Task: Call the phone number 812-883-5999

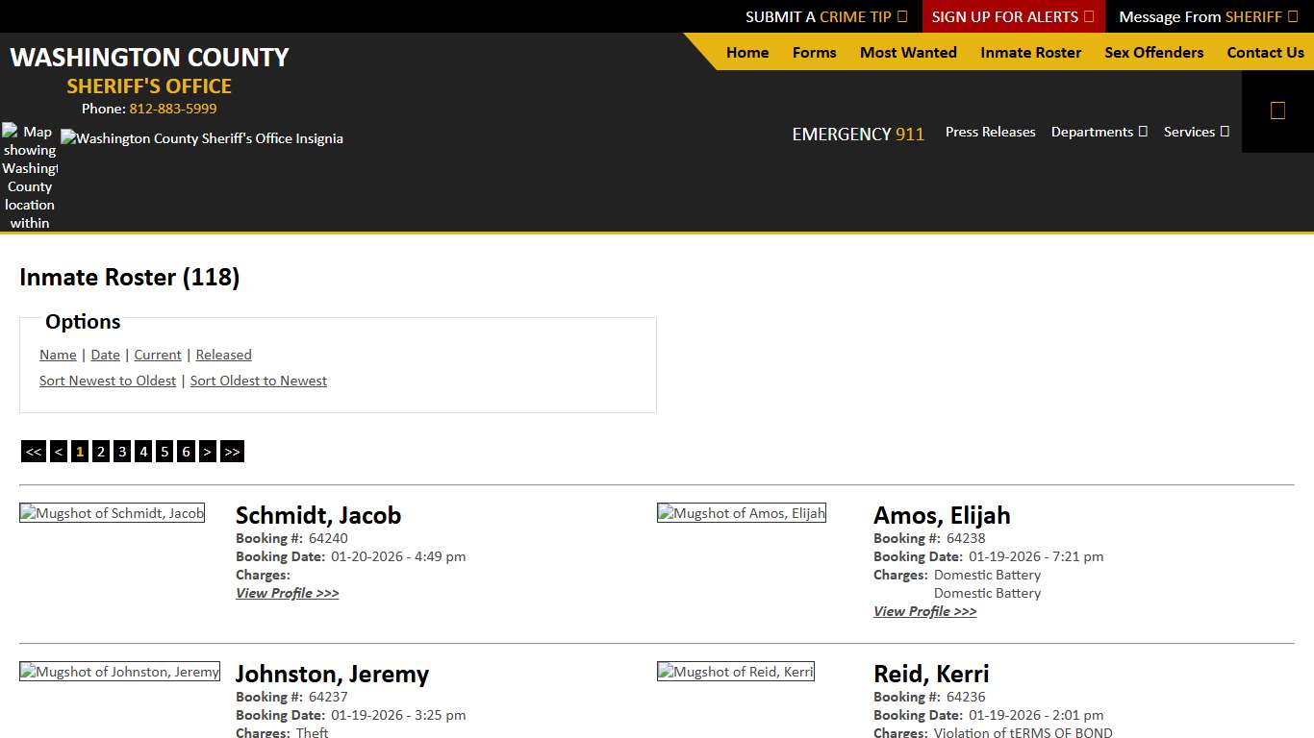Action: [173, 109]
